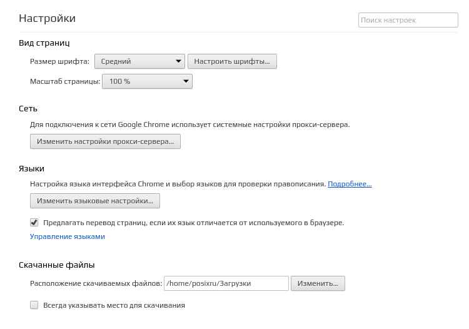Uncheck the offer page translation checkbox

[x=34, y=223]
